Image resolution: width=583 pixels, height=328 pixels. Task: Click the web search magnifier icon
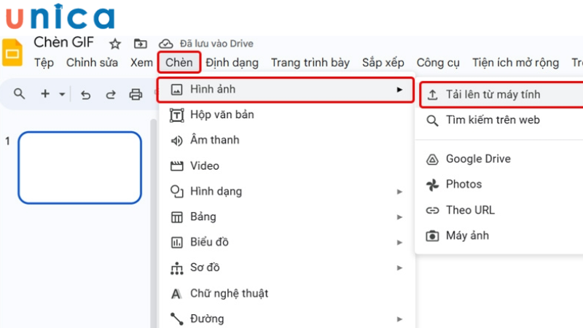(432, 120)
